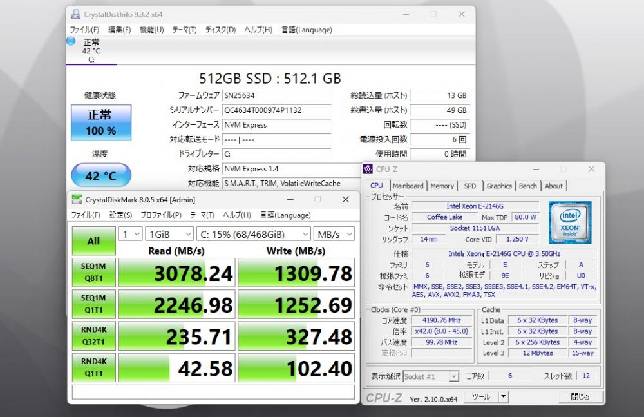The height and width of the screenshot is (417, 644).
Task: Open 設定(S) menu in CrystalDiskMark
Action: point(121,215)
